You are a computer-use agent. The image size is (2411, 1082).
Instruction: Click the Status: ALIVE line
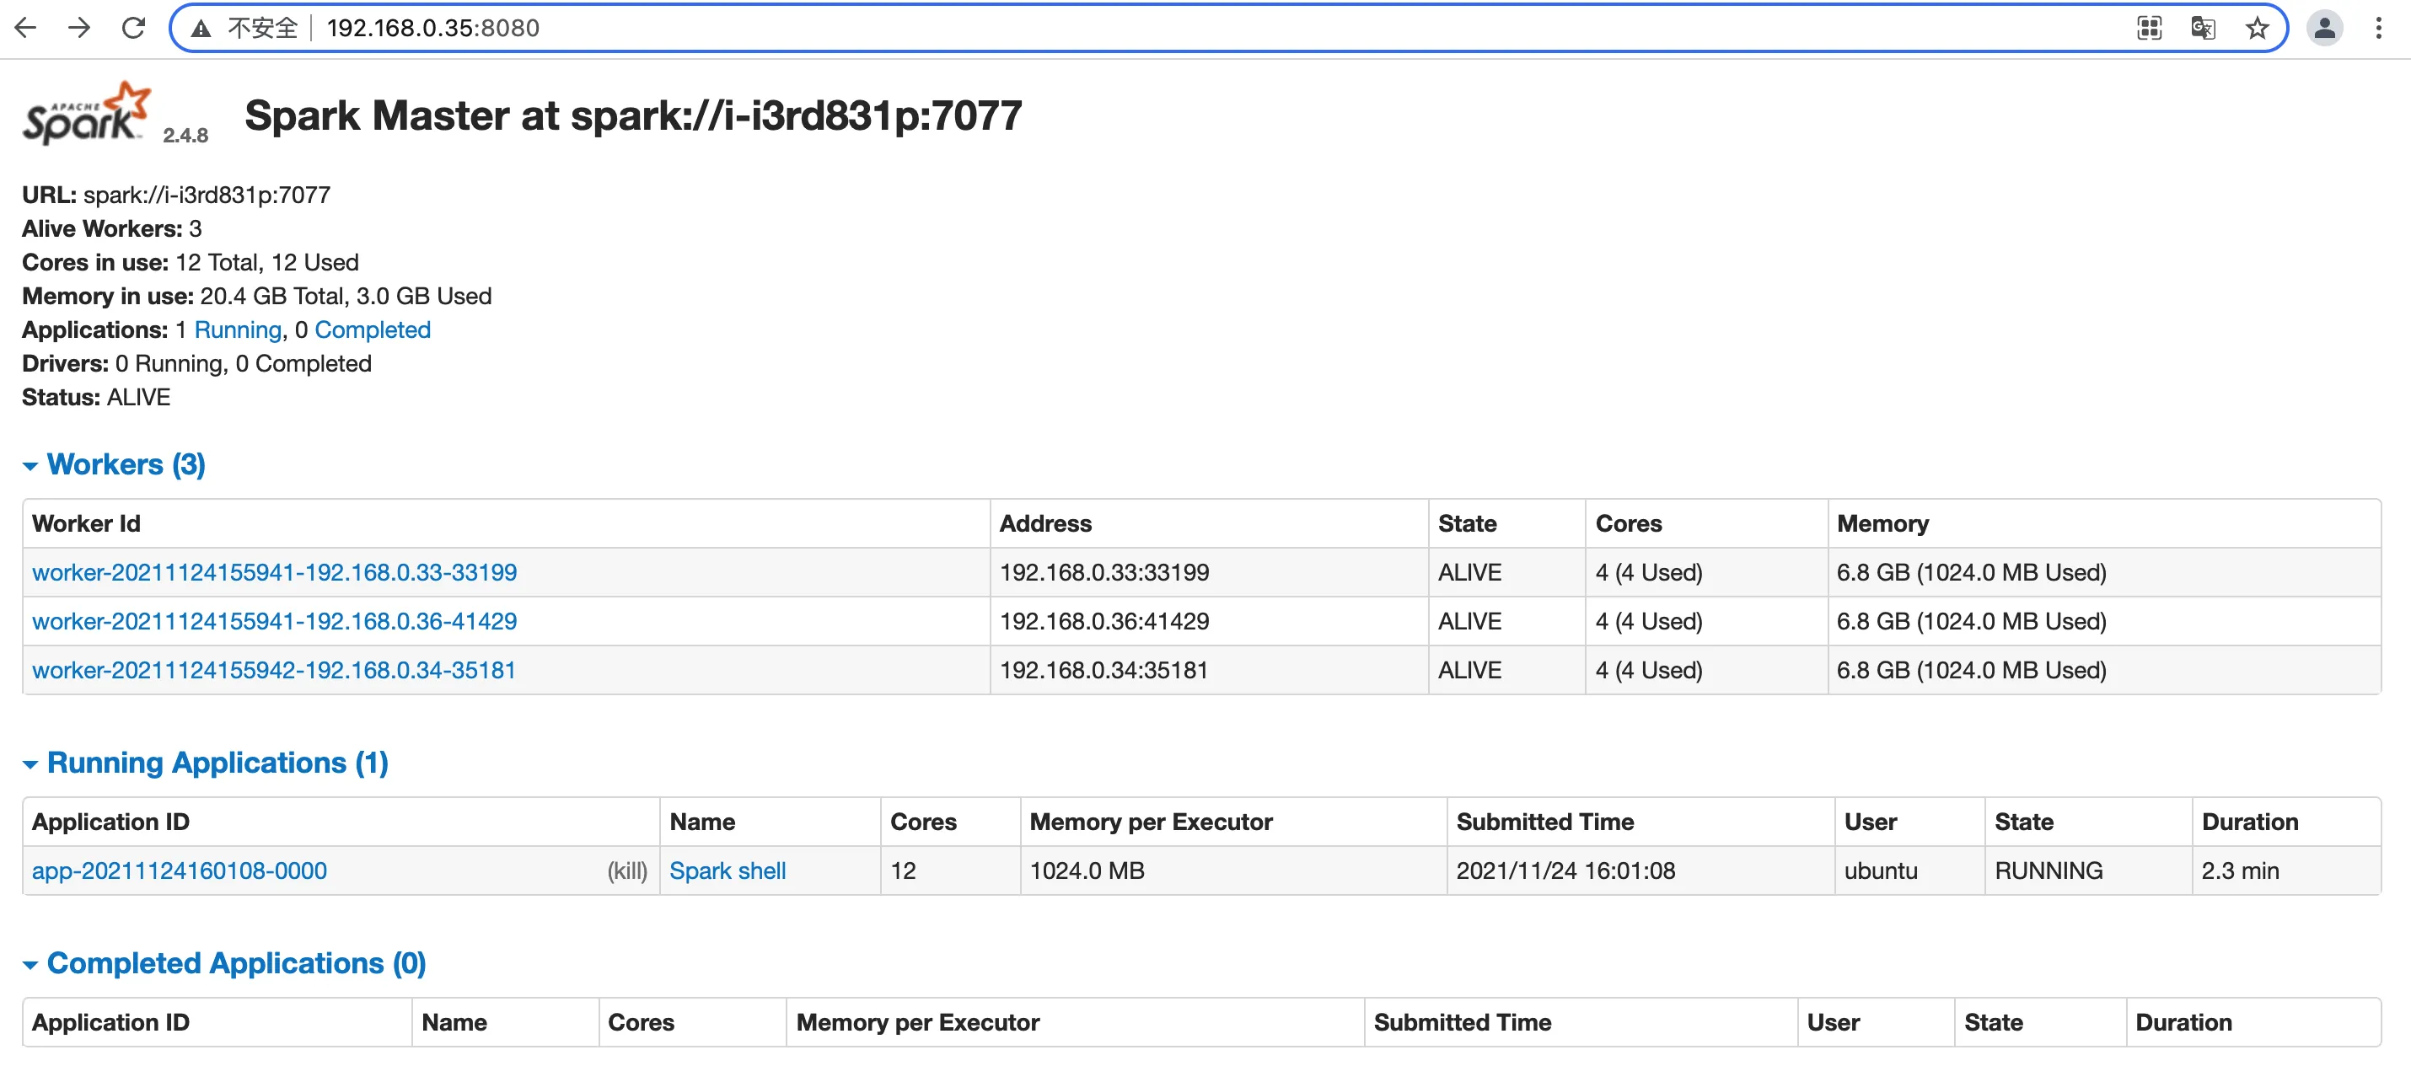pos(95,397)
